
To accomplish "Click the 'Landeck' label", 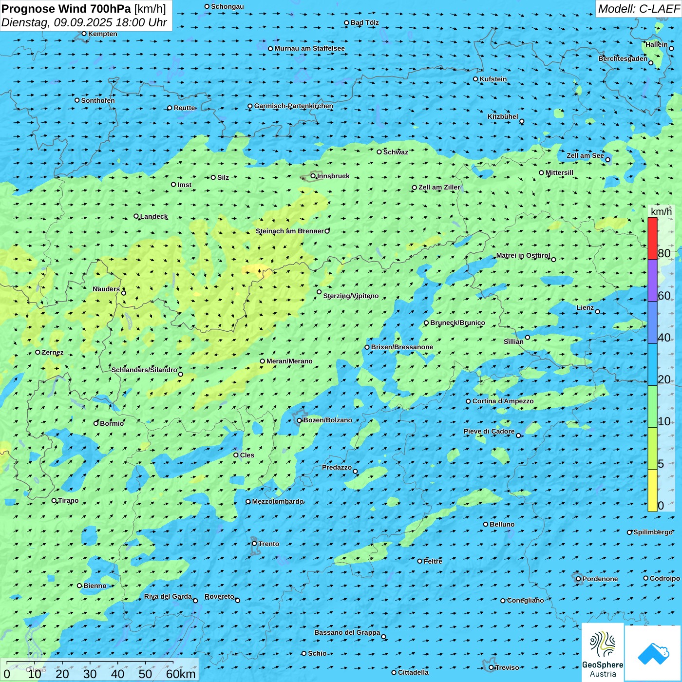I will 154,216.
